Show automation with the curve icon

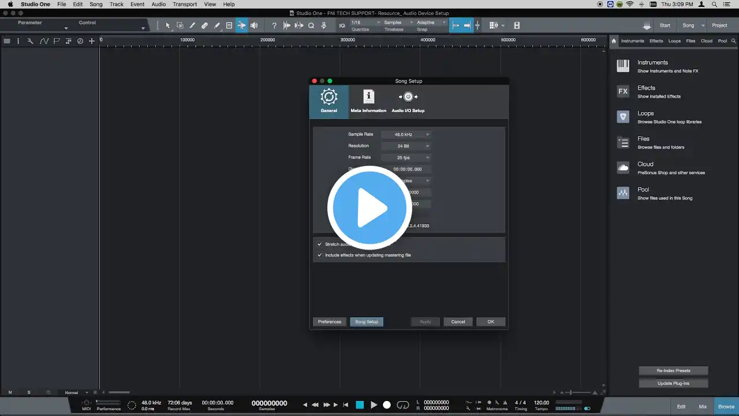[44, 41]
